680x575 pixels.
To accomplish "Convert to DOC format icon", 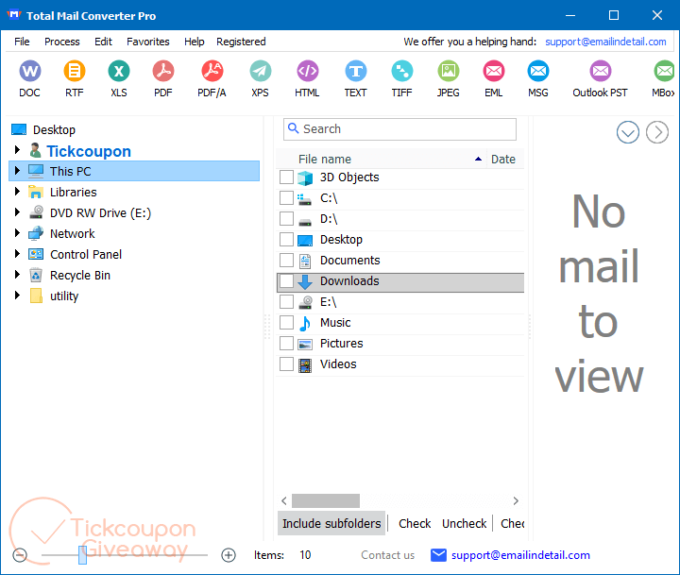I will (30, 71).
